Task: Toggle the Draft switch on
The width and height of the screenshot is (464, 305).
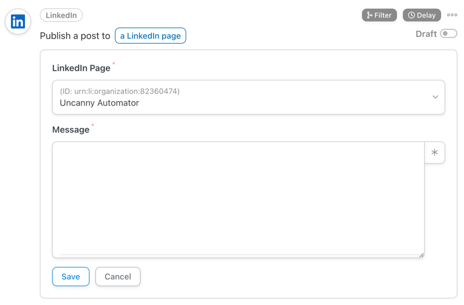Action: pyautogui.click(x=448, y=33)
